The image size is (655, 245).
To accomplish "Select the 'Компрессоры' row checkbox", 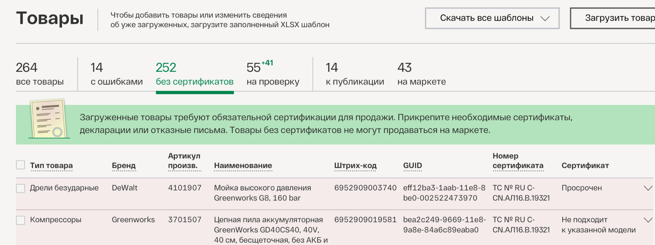I will click(x=20, y=220).
